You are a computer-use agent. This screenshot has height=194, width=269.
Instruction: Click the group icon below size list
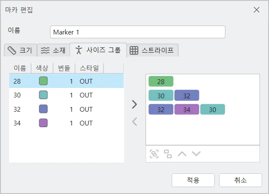coord(154,154)
